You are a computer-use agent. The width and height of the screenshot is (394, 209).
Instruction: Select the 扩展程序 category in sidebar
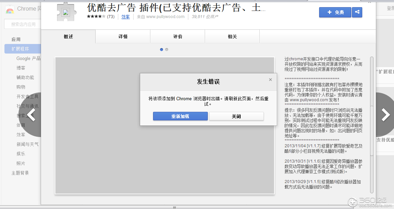pyautogui.click(x=19, y=49)
